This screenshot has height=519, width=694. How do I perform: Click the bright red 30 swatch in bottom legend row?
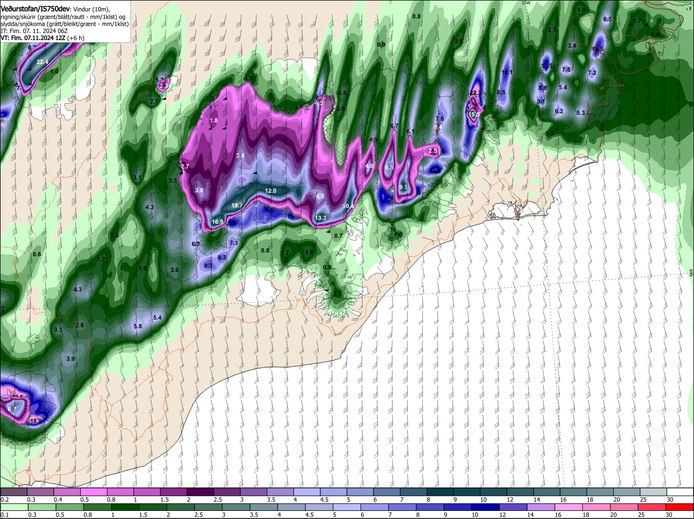tap(680, 507)
